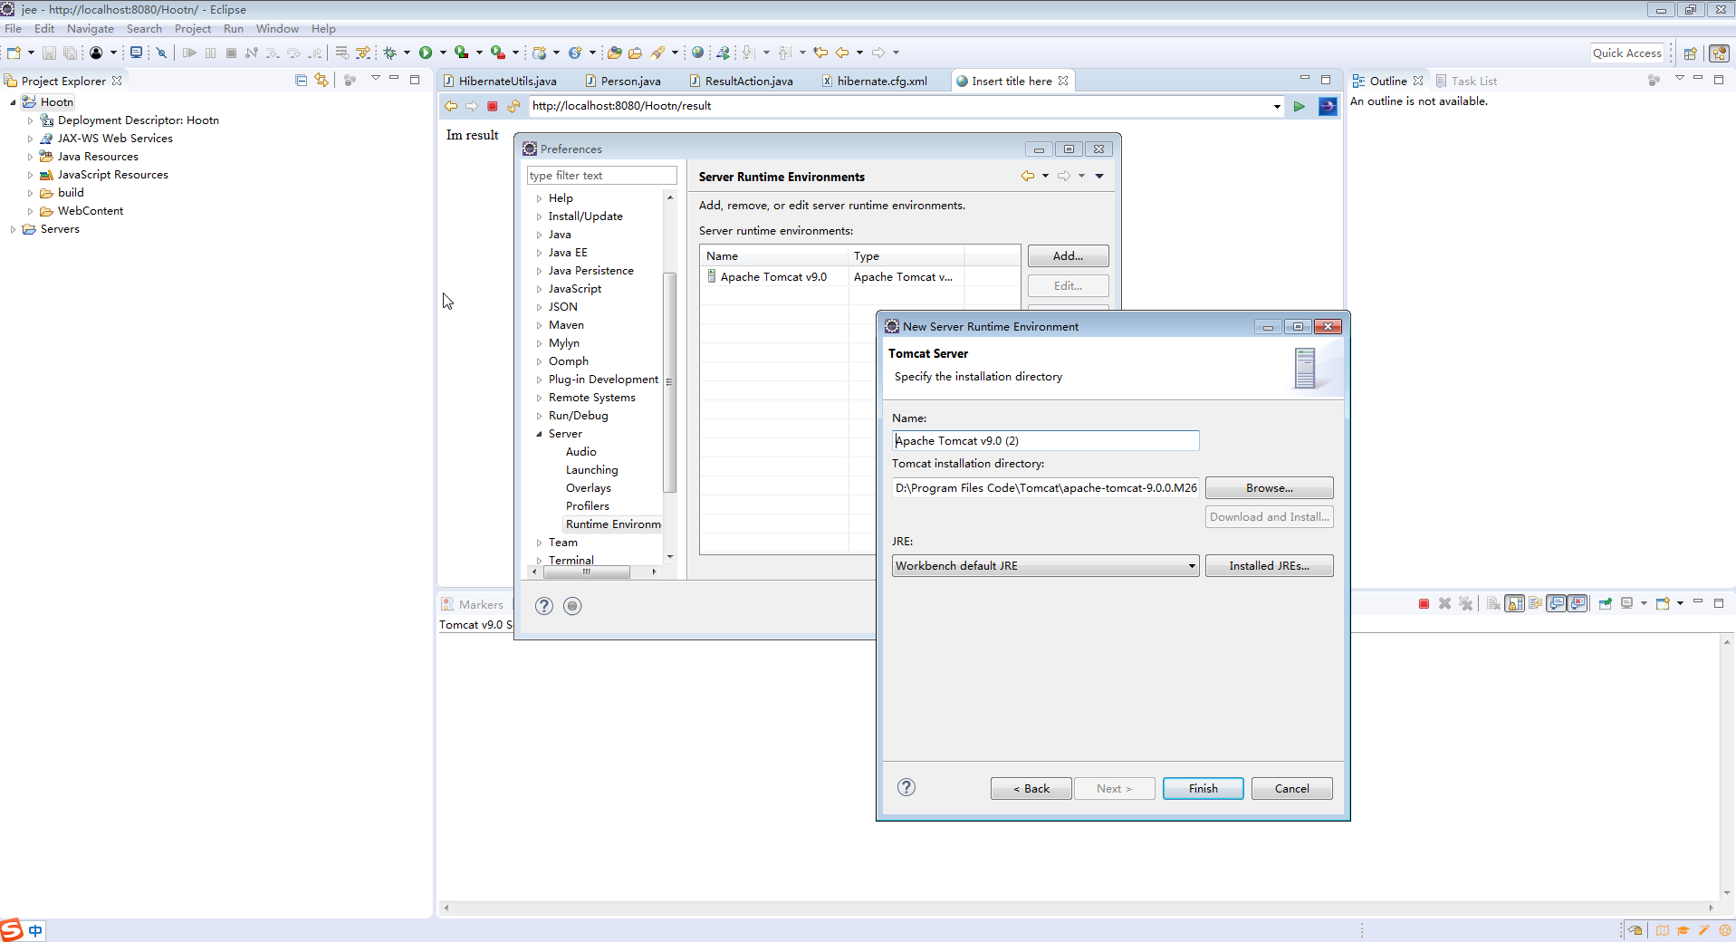Click Finish in New Server Runtime dialog
Screen dimensions: 1736x942
point(1203,788)
